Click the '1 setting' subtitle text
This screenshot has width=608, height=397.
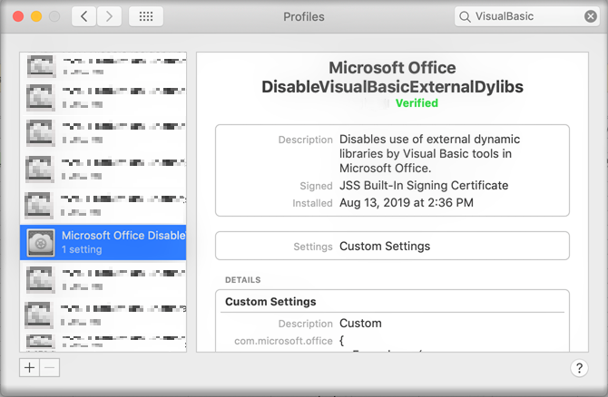[82, 249]
